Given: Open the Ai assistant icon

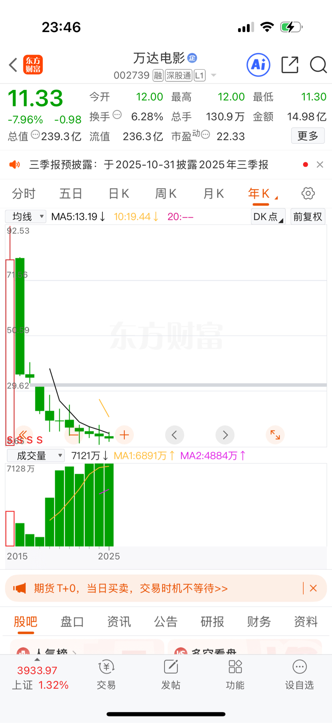Looking at the screenshot, I should click(x=258, y=65).
